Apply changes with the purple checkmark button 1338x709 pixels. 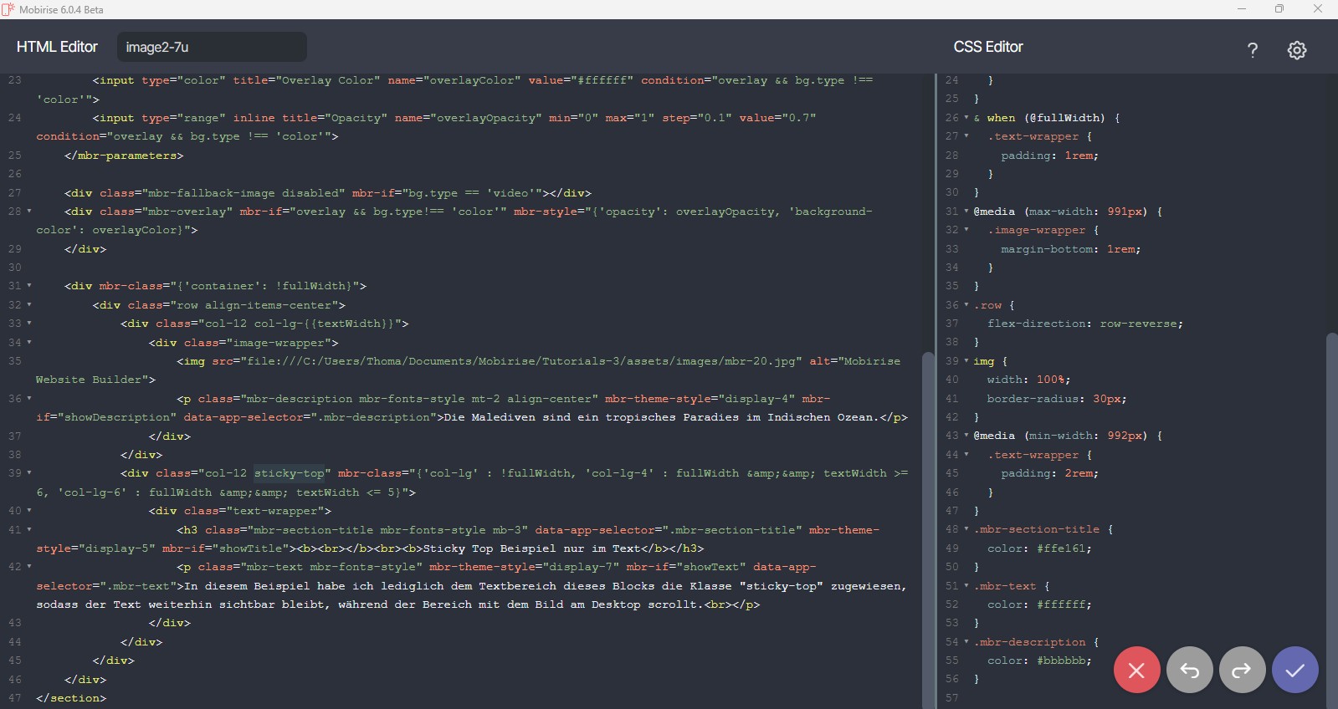(x=1294, y=670)
